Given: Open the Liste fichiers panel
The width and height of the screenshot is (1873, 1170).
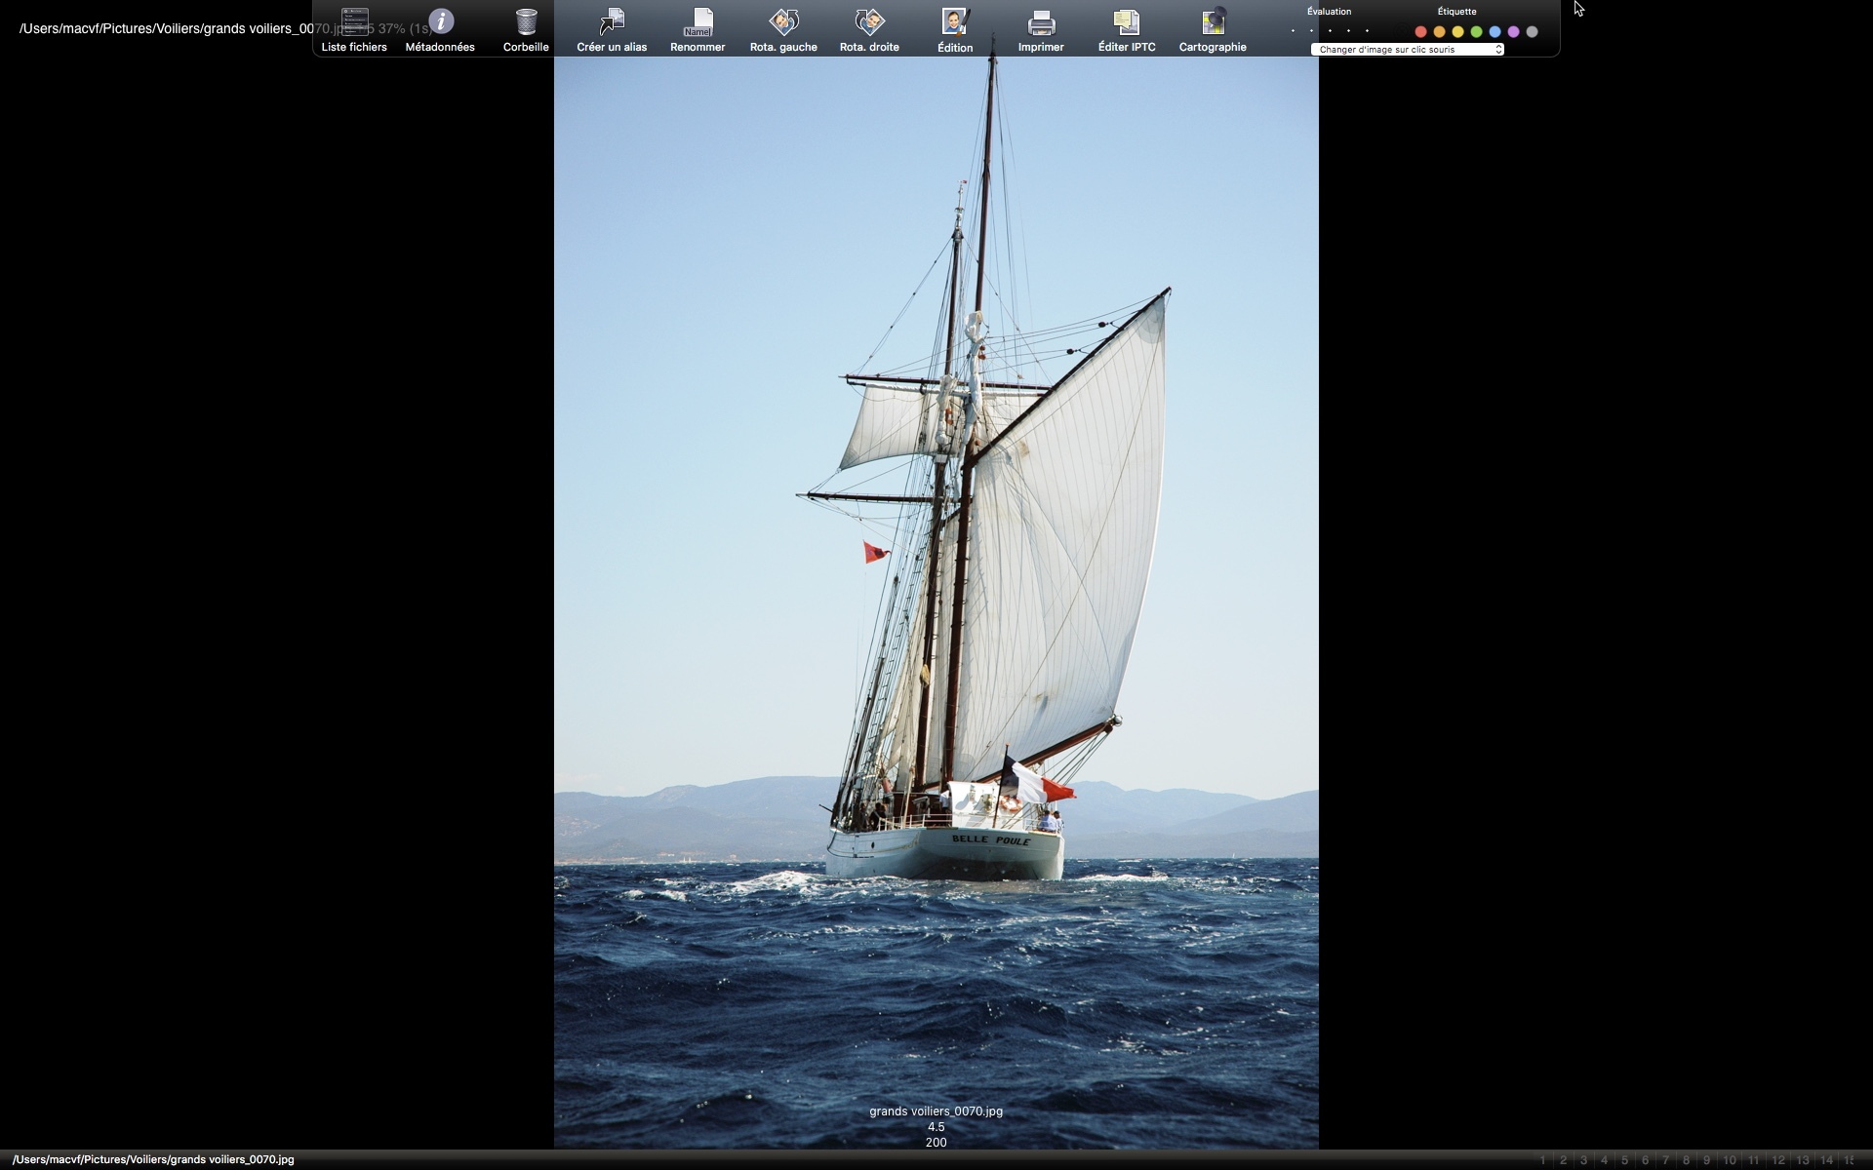Looking at the screenshot, I should pos(354,29).
